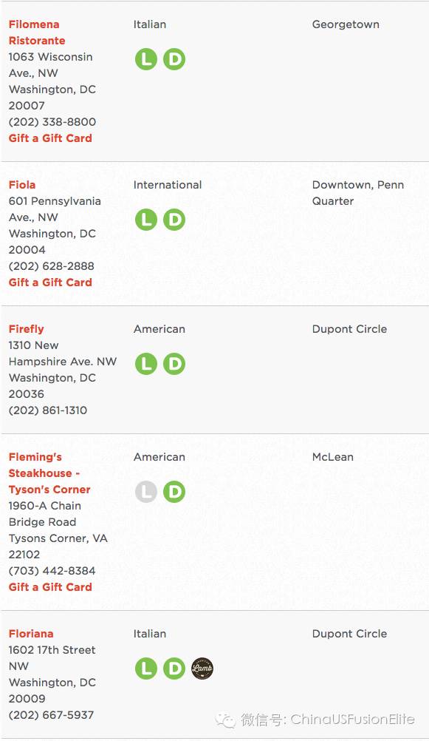Click Floriana's Lamb badge icon
The height and width of the screenshot is (741, 429).
(202, 669)
